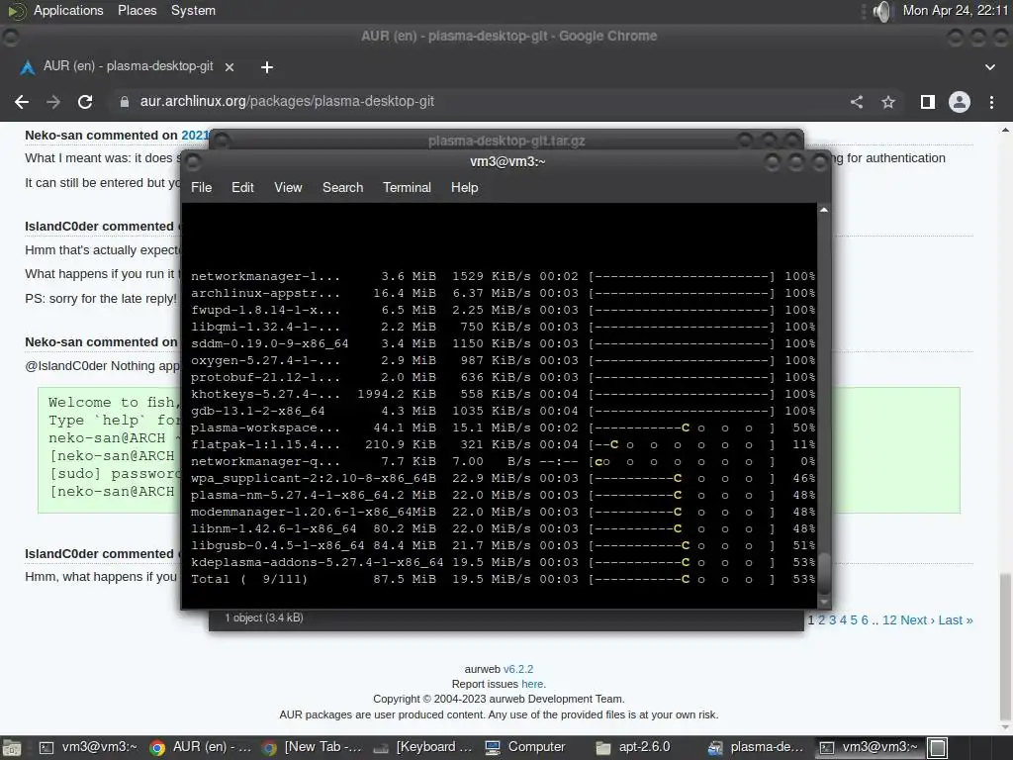
Task: Click plasma-workspace download progress bar
Action: (682, 427)
